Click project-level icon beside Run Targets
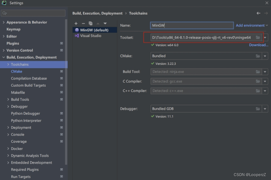Screen dimensions: 271x180 click(61, 176)
